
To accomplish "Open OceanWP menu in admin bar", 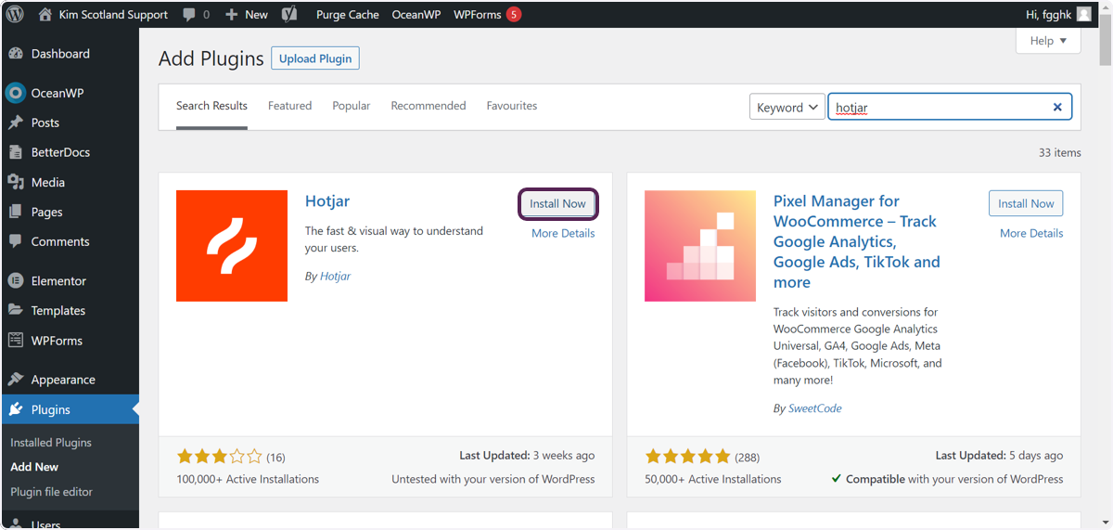I will (x=416, y=14).
